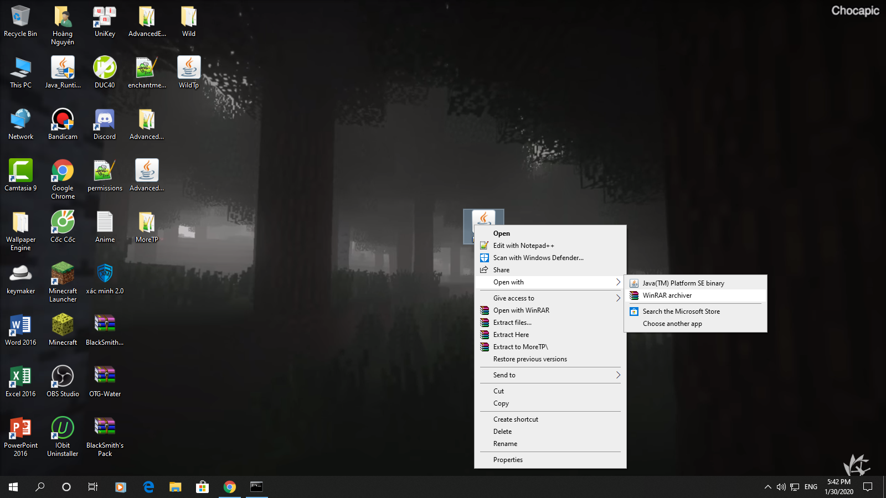Image resolution: width=886 pixels, height=498 pixels.
Task: Click Choose another app
Action: (672, 324)
